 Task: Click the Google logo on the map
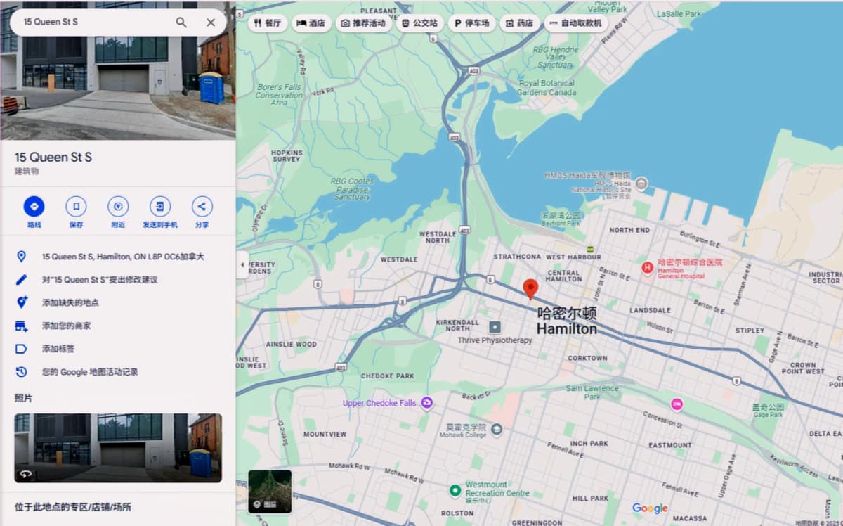[x=650, y=508]
